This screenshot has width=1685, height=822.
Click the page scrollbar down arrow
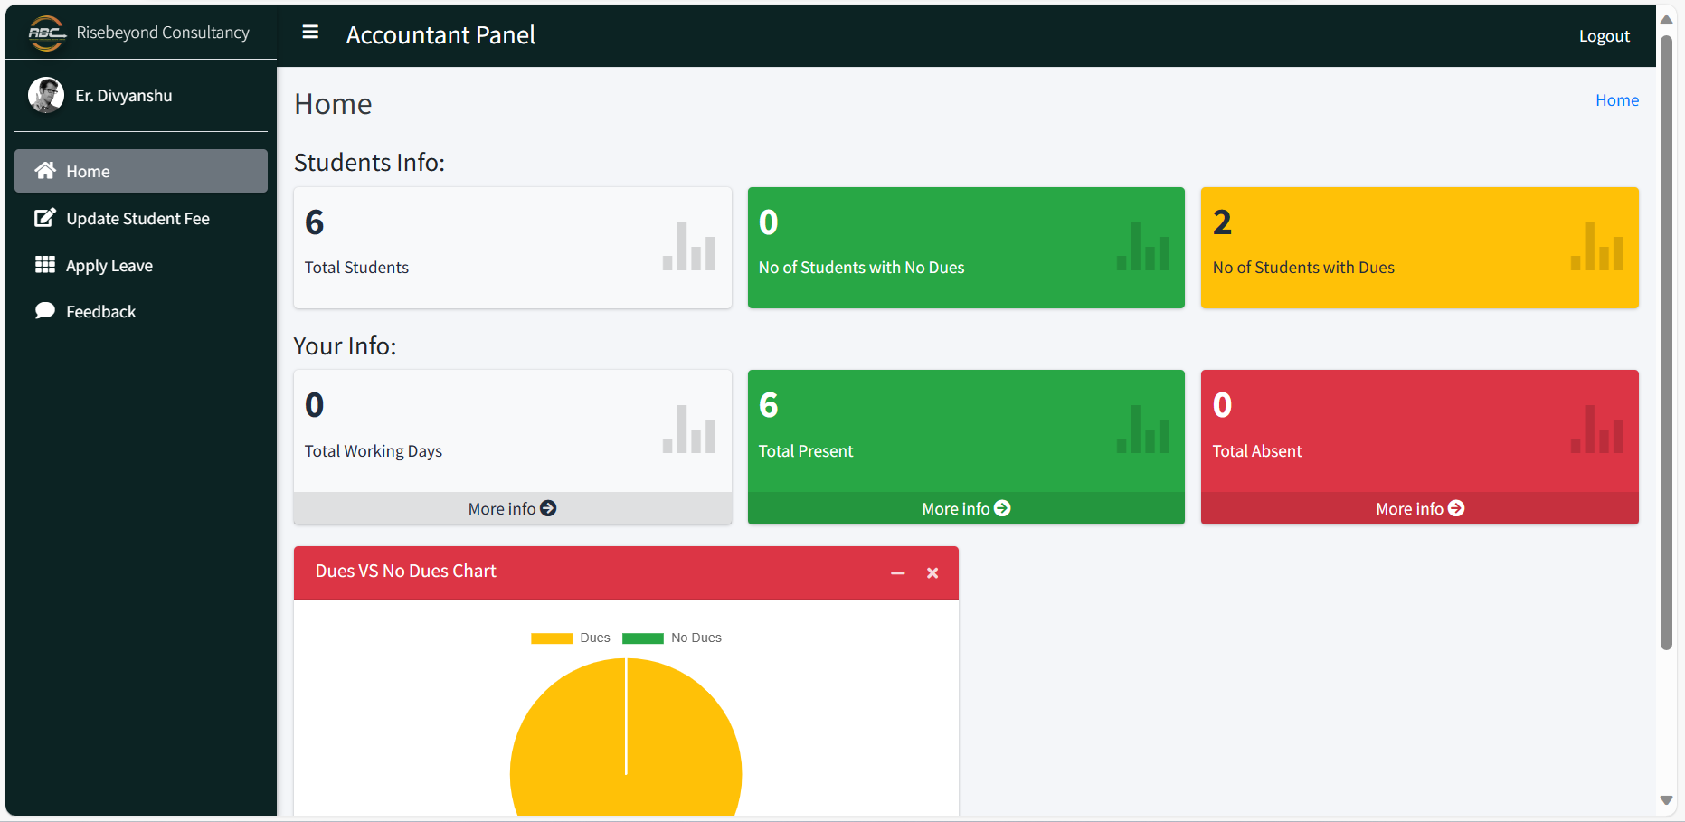point(1666,800)
